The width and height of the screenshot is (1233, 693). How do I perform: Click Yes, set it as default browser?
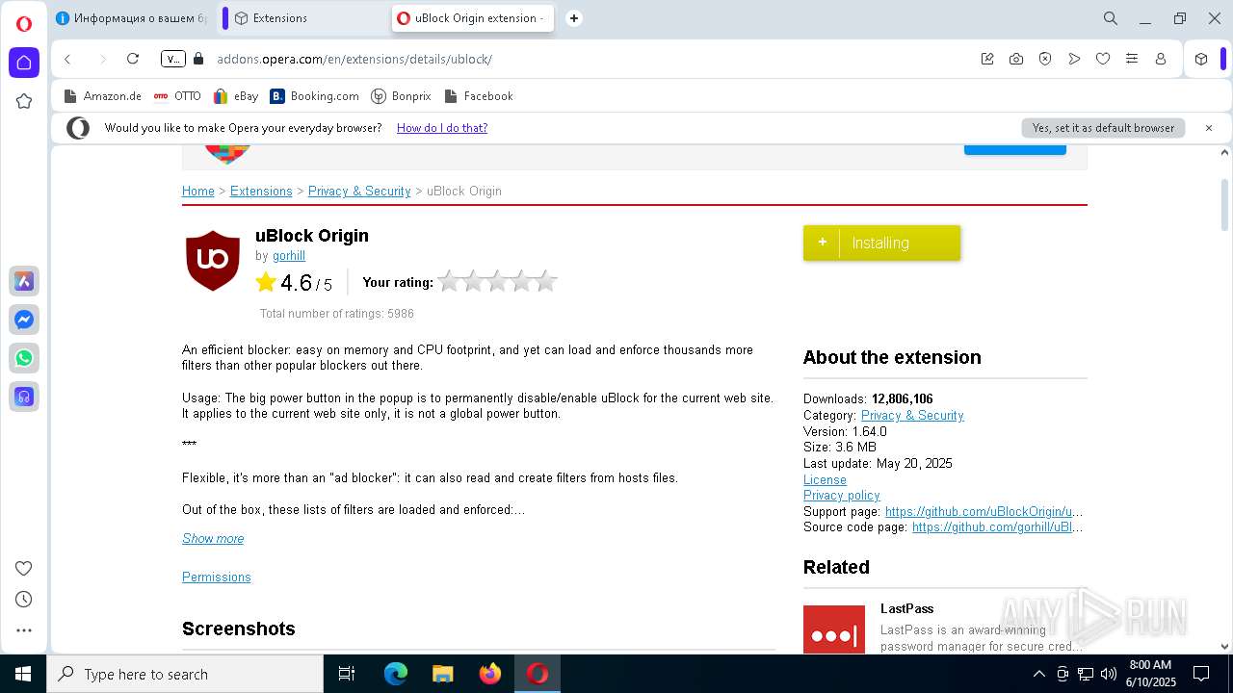(x=1103, y=128)
